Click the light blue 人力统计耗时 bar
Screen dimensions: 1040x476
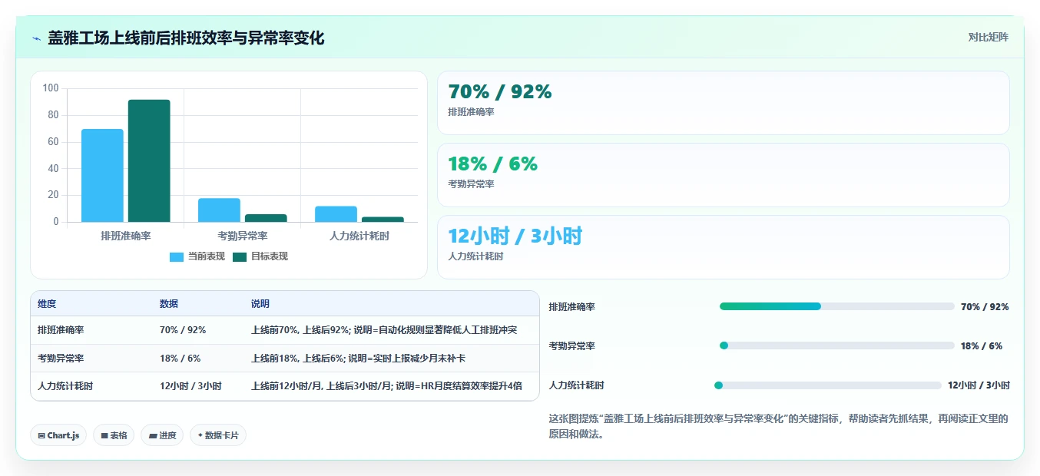tap(336, 214)
